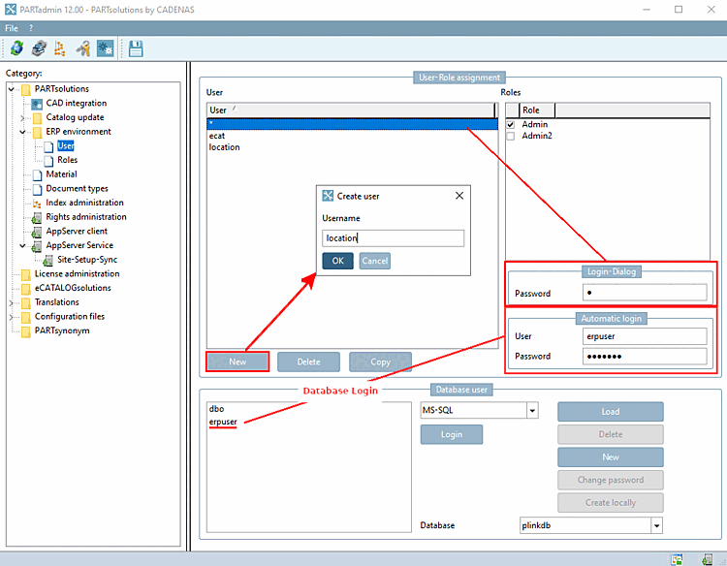Click the Site-Setup-Sync icon
The height and width of the screenshot is (566, 727).
(47, 261)
